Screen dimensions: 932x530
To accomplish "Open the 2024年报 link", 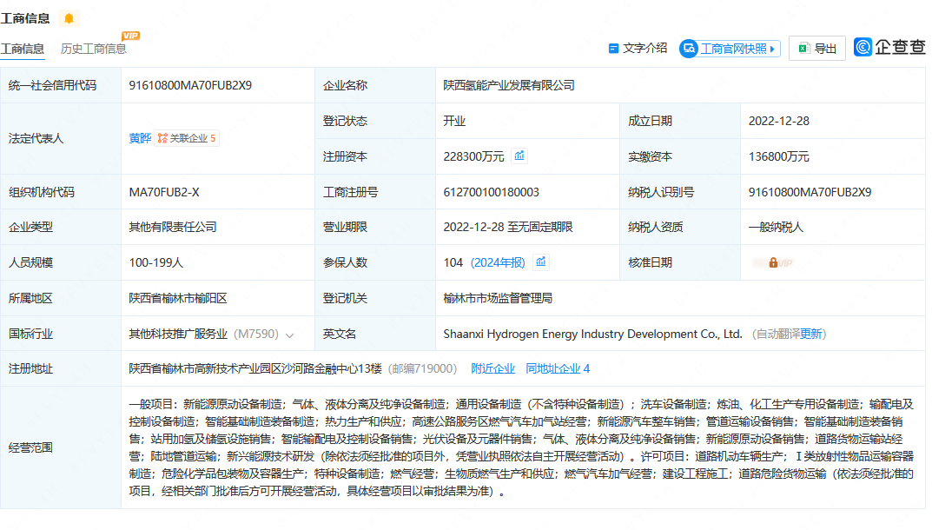I will point(499,262).
